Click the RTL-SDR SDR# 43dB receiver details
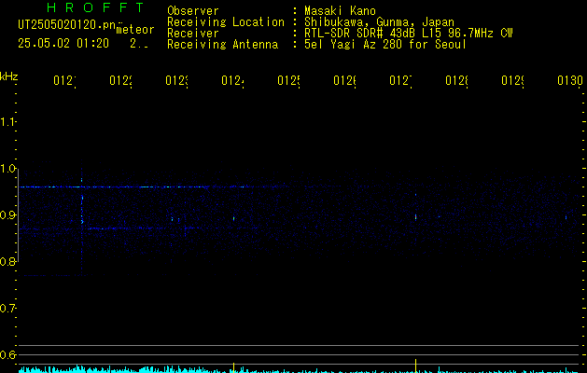587x373 pixels. (x=409, y=34)
